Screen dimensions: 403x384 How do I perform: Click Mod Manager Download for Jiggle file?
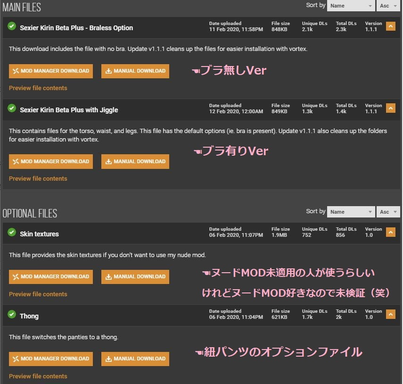[51, 161]
